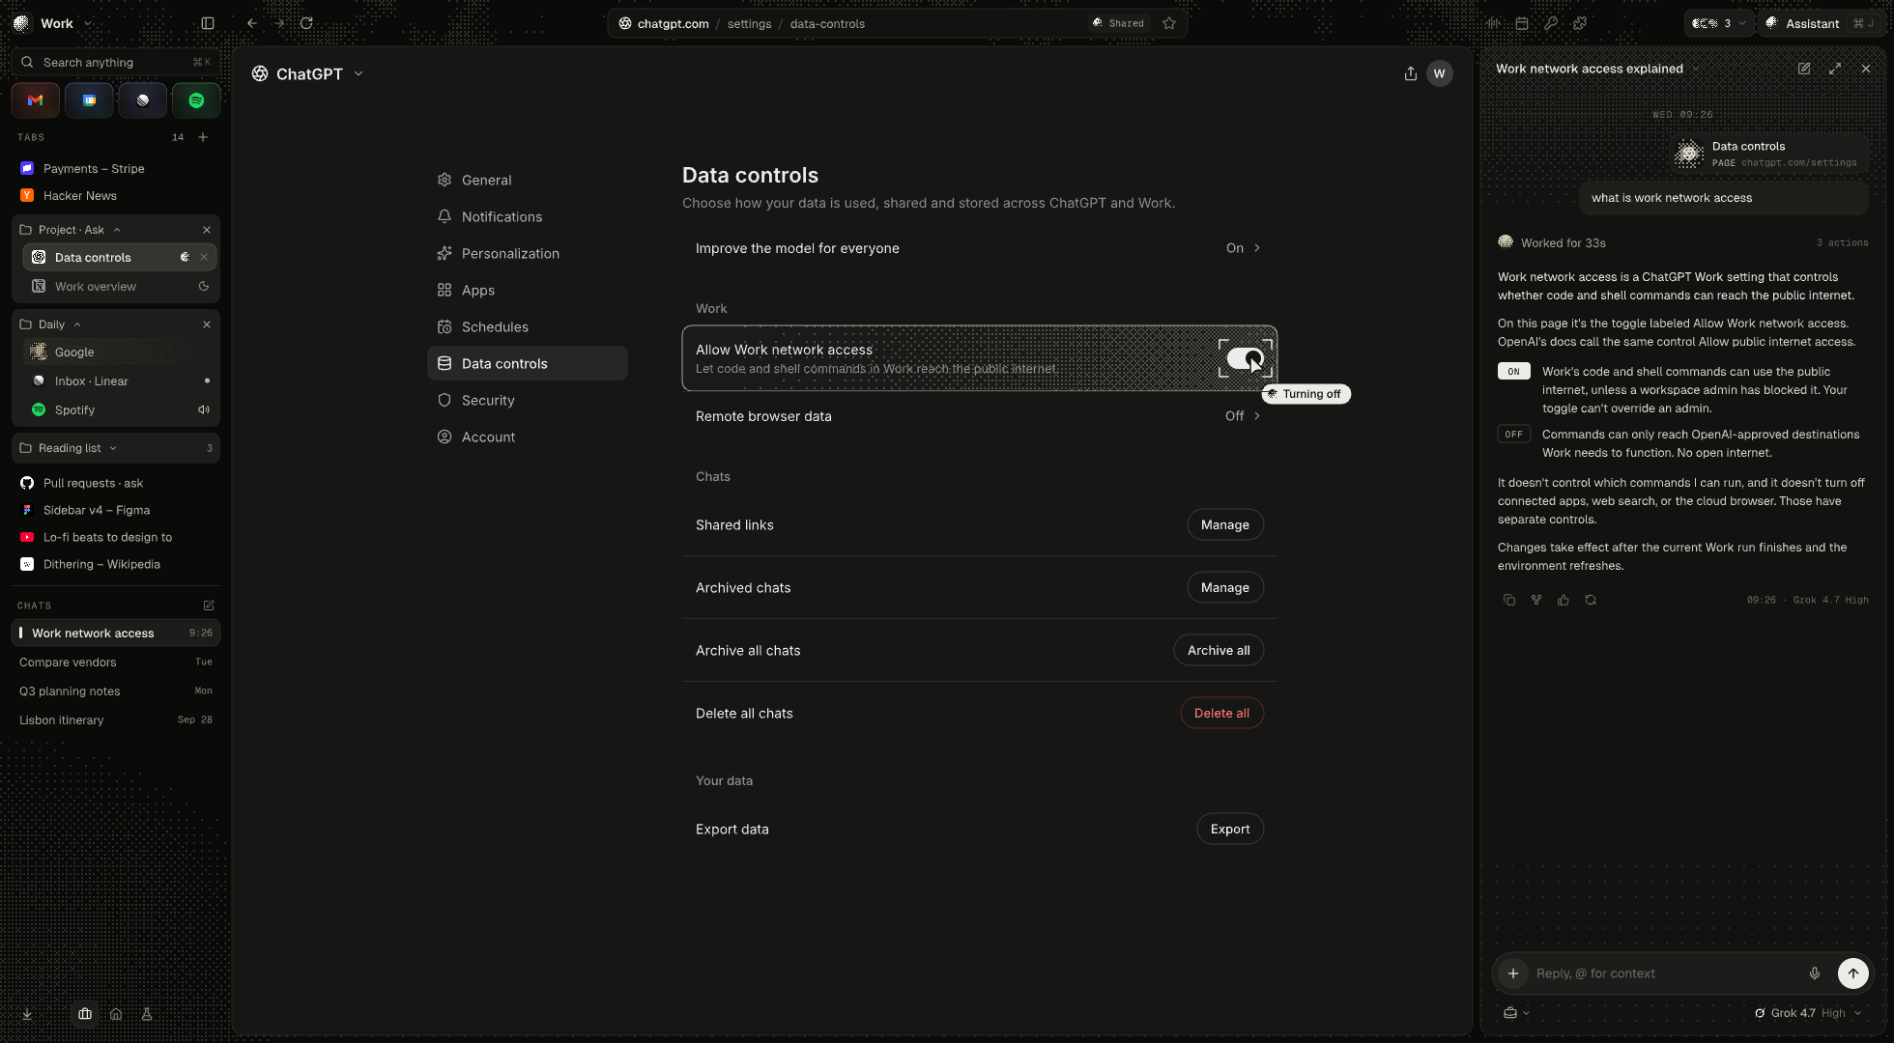Expand the assistant panel to fullscreen
The width and height of the screenshot is (1894, 1043).
click(x=1835, y=69)
